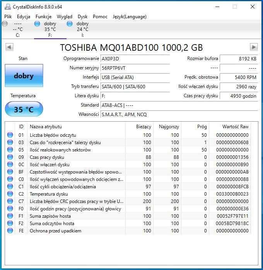Image resolution: width=263 pixels, height=270 pixels.
Task: Click the Interfejs field USB (Serial ATA)
Action: tap(135, 77)
